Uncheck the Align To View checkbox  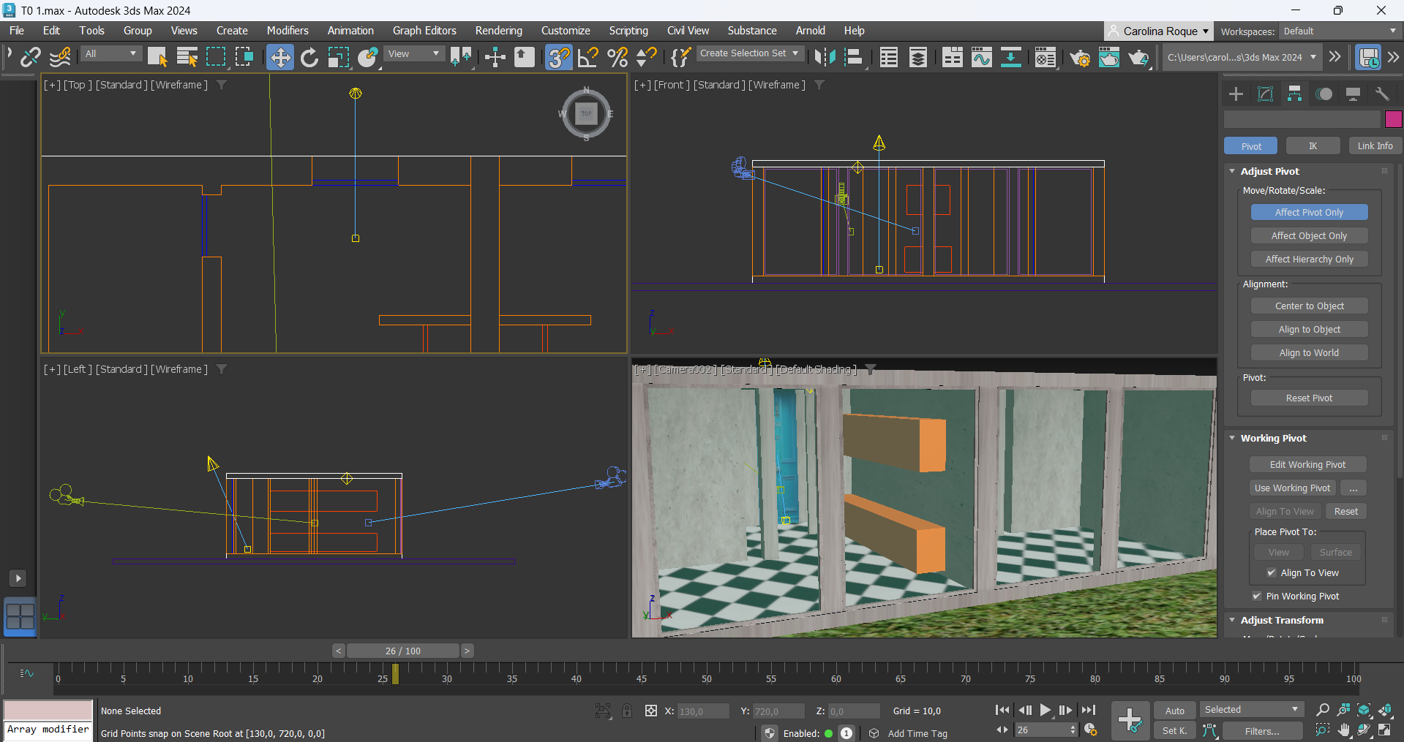pyautogui.click(x=1272, y=573)
